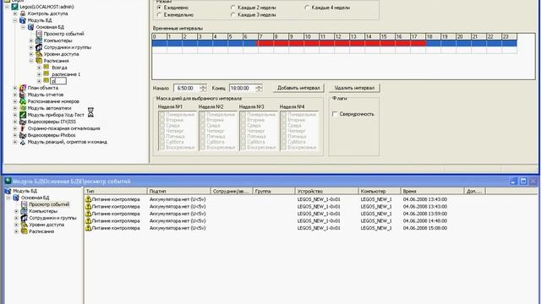Expand the Модуль отчетов node
The image size is (541, 304).
pos(15,95)
